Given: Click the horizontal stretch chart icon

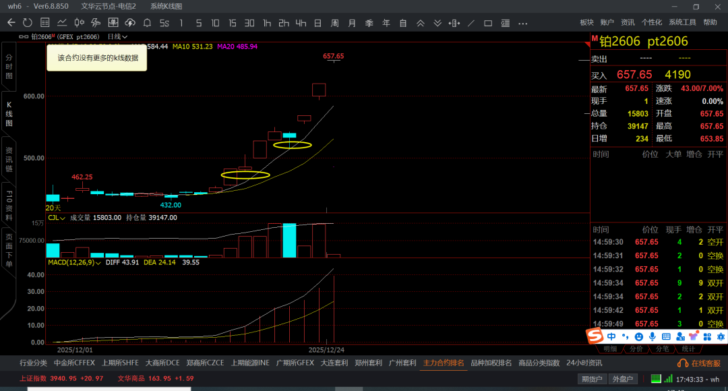Looking at the screenshot, I should 454,23.
